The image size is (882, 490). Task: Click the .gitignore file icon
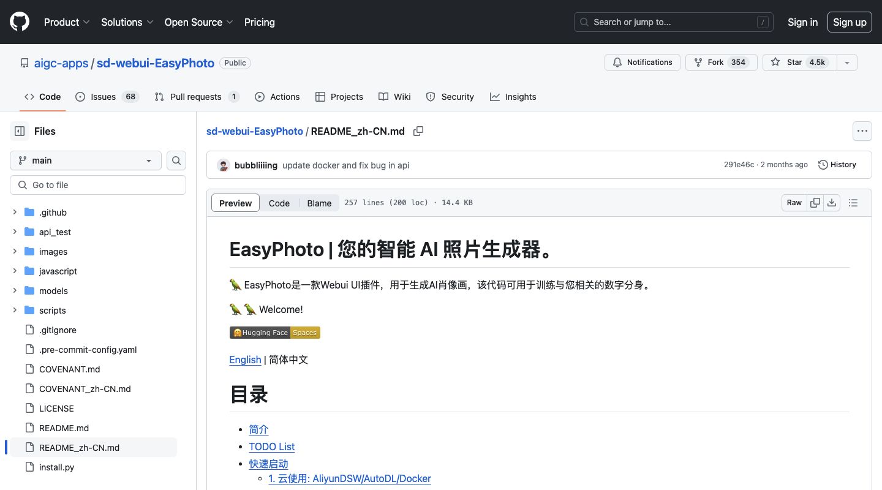tap(29, 330)
